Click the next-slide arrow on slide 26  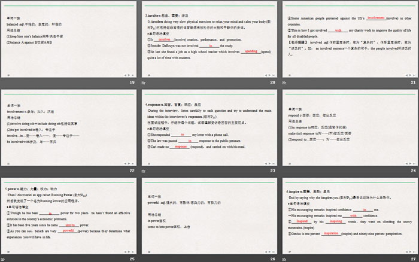click(269, 252)
